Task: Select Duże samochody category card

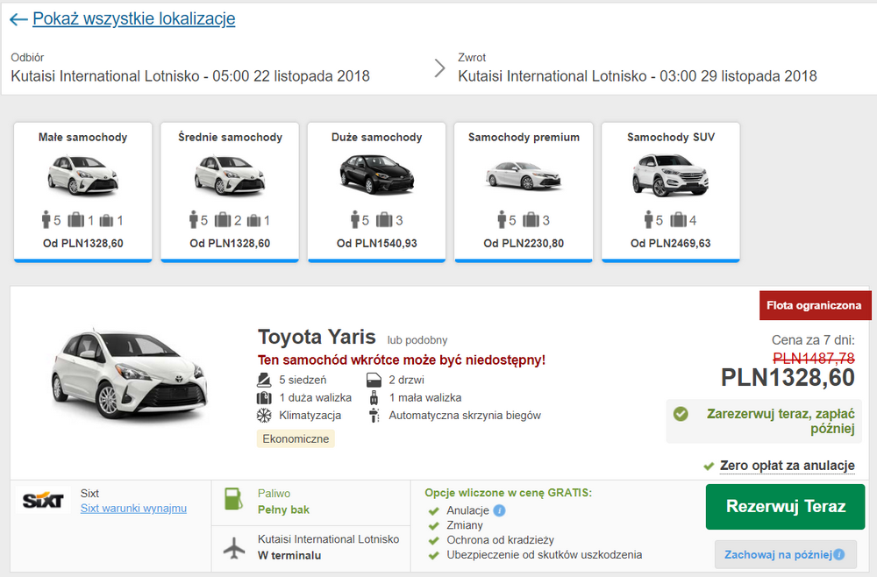Action: (377, 192)
